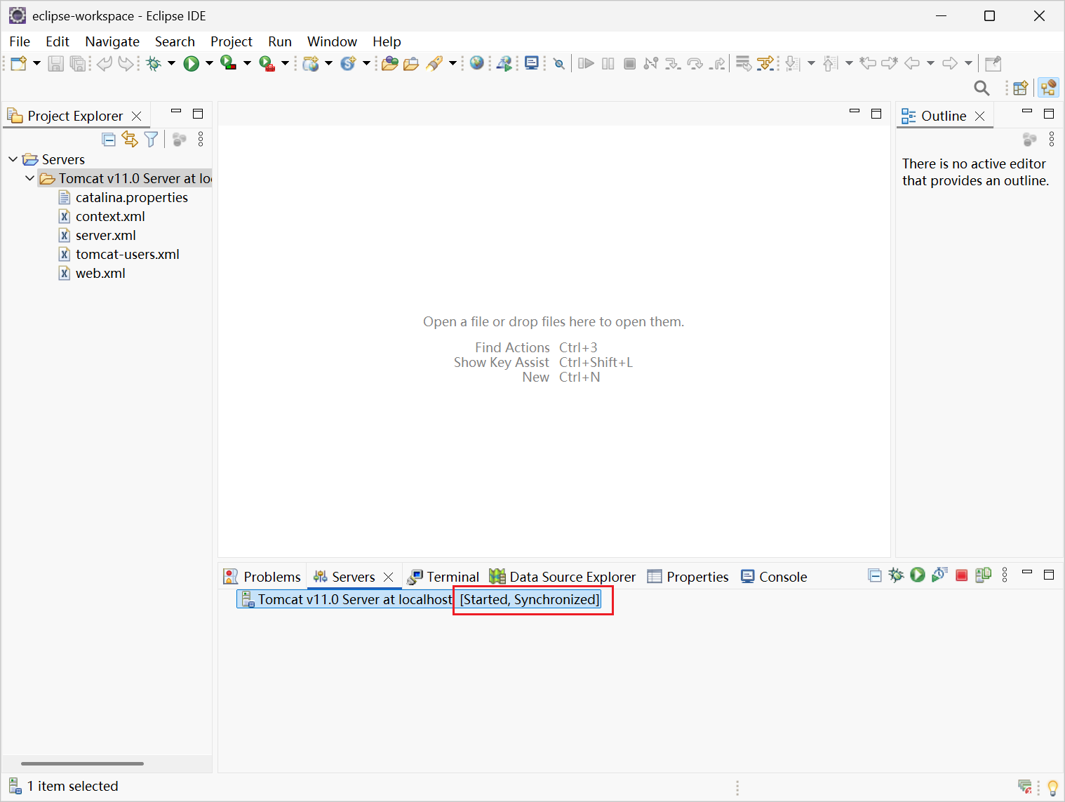Click the Next Annotation icon
Viewport: 1065px width, 802px height.
coord(792,64)
